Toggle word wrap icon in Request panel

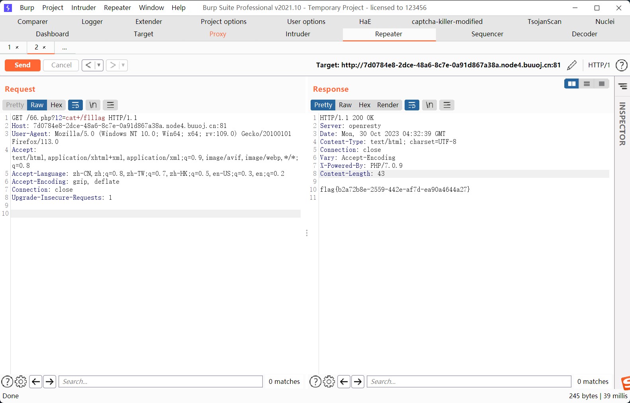pyautogui.click(x=75, y=105)
